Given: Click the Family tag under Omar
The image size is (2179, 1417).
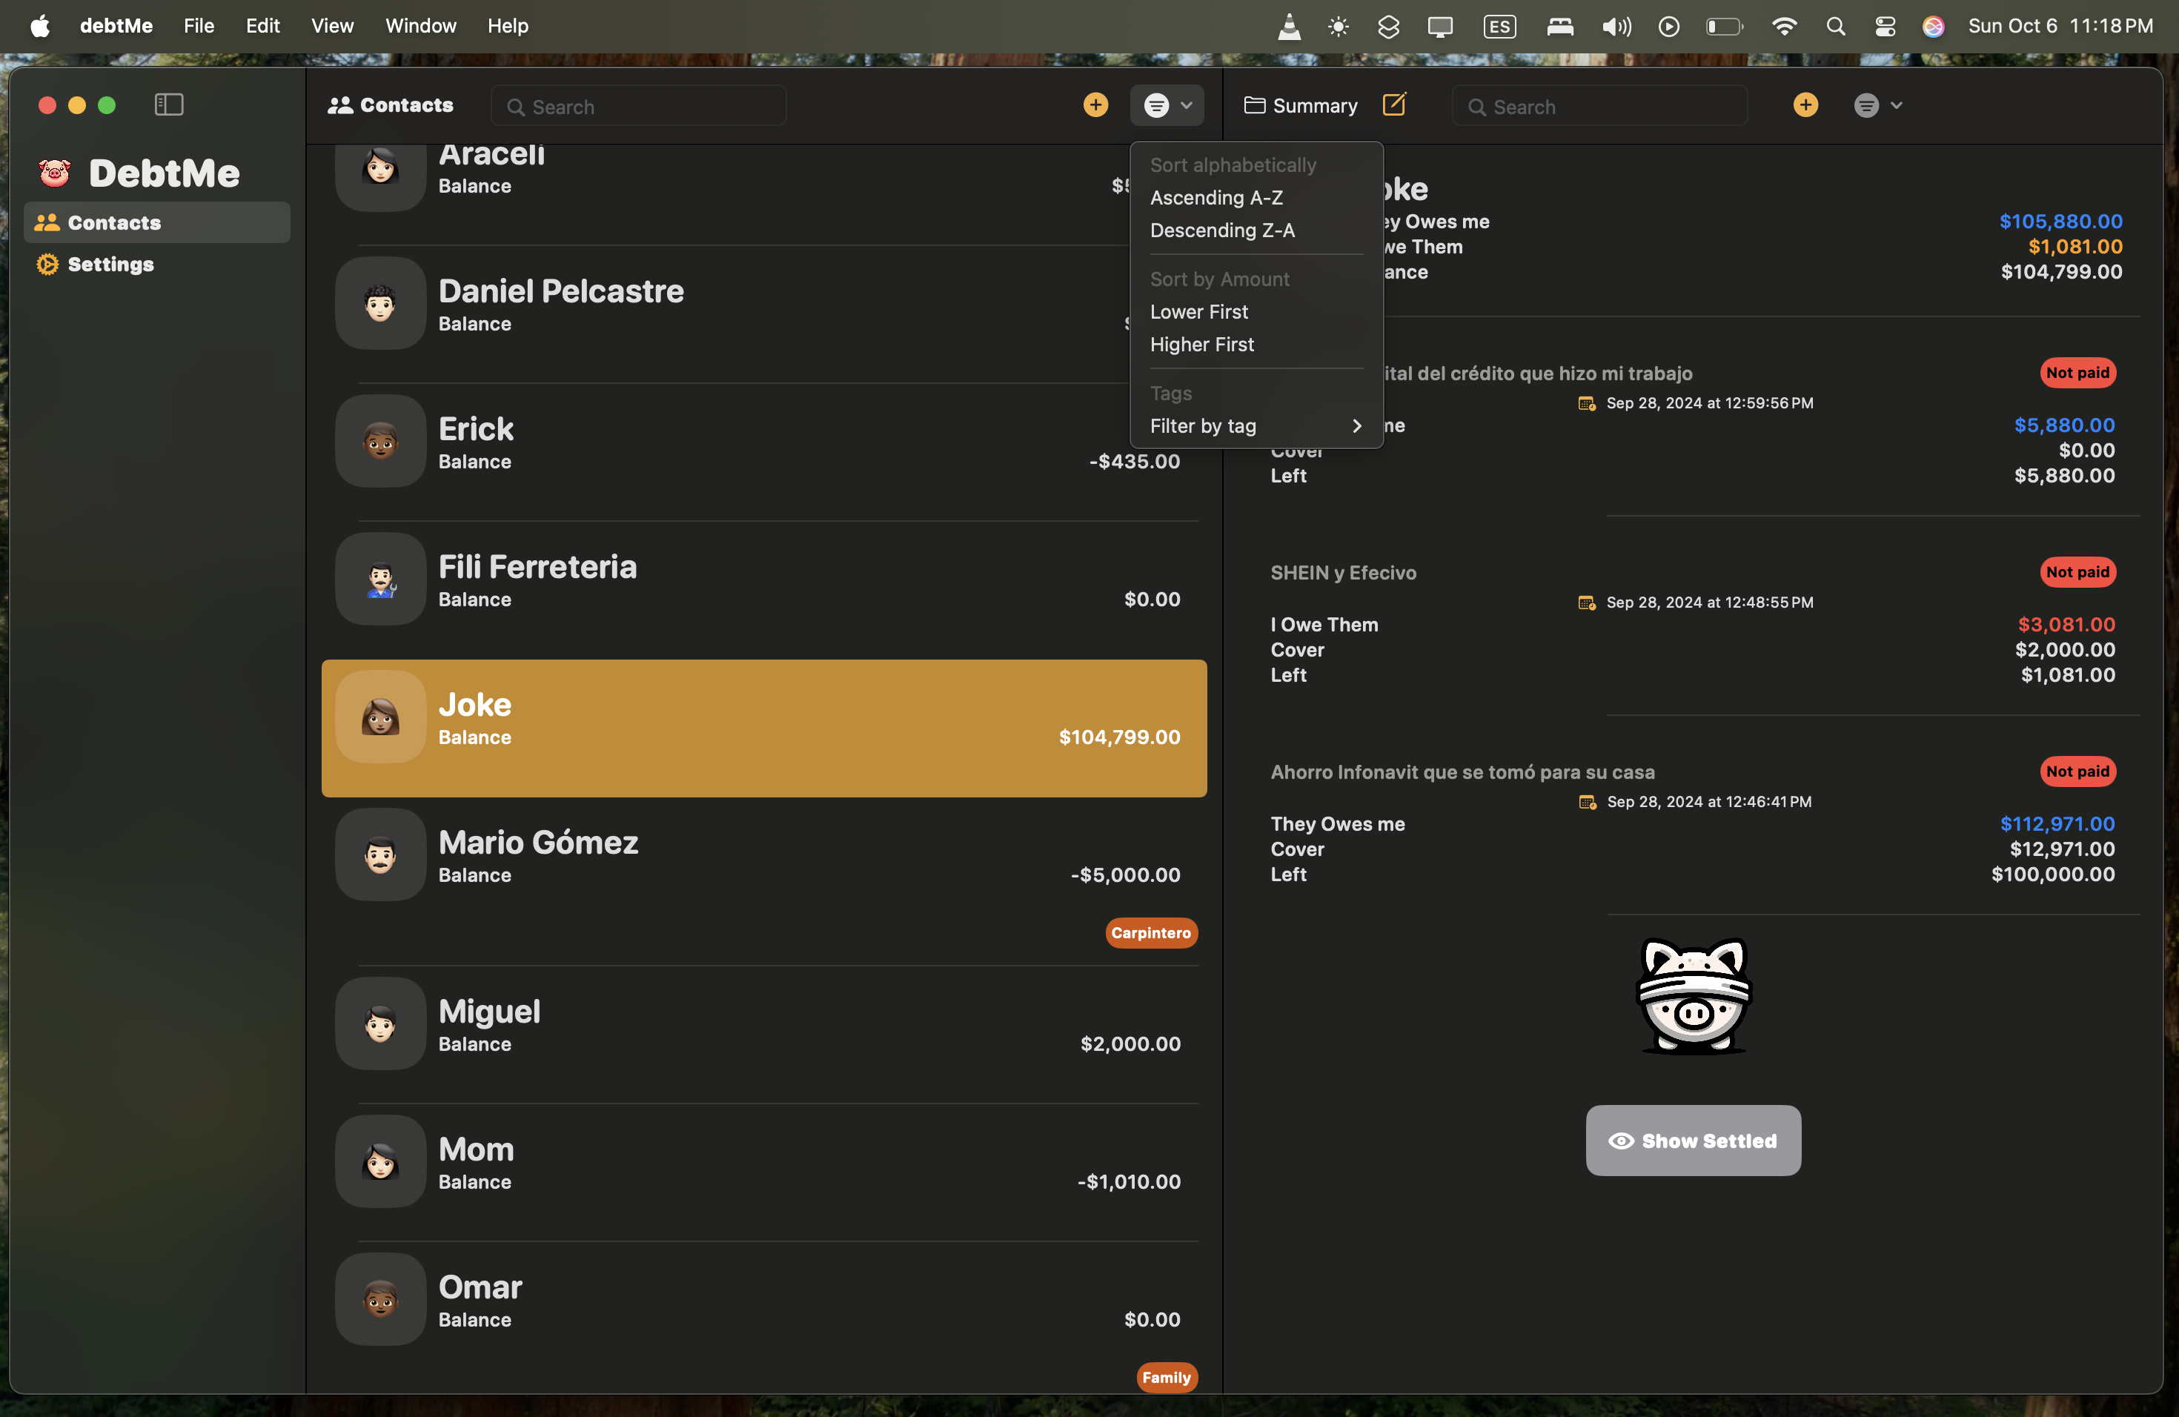Looking at the screenshot, I should click(1167, 1378).
